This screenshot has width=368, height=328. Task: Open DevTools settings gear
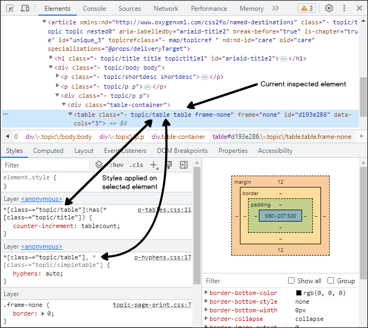[x=329, y=8]
